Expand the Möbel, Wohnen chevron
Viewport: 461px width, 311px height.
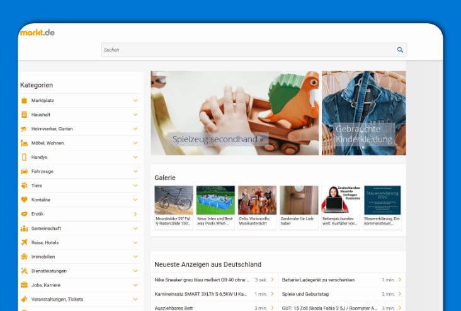pyautogui.click(x=135, y=143)
